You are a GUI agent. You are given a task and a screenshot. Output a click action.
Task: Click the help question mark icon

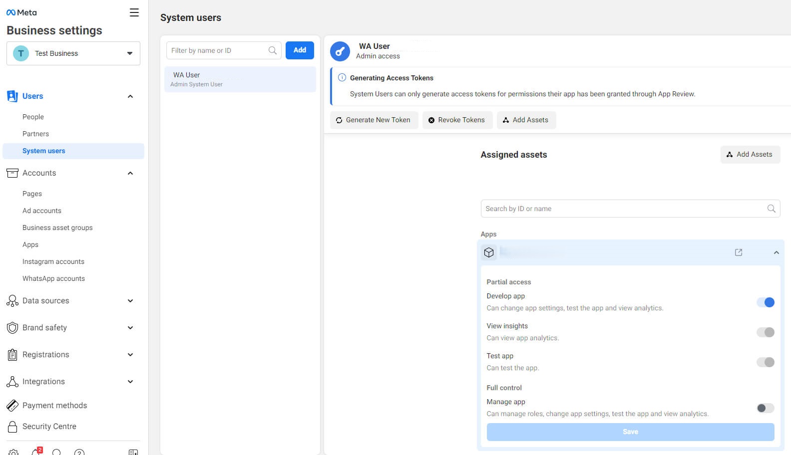pos(79,452)
